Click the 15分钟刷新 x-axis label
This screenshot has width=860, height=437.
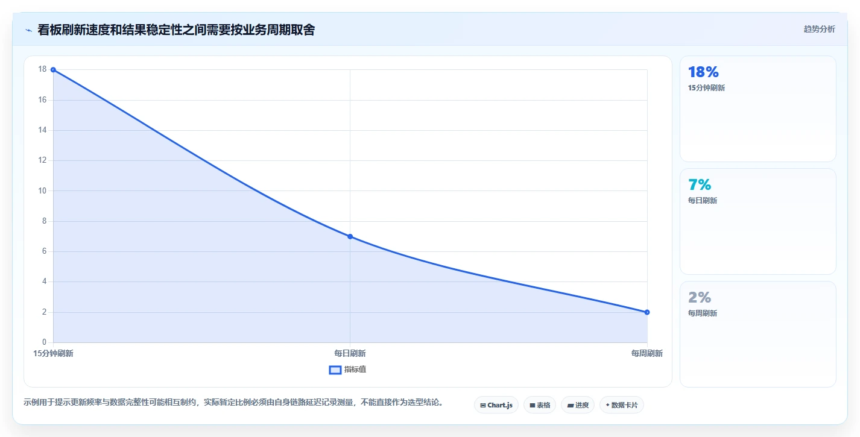point(53,353)
